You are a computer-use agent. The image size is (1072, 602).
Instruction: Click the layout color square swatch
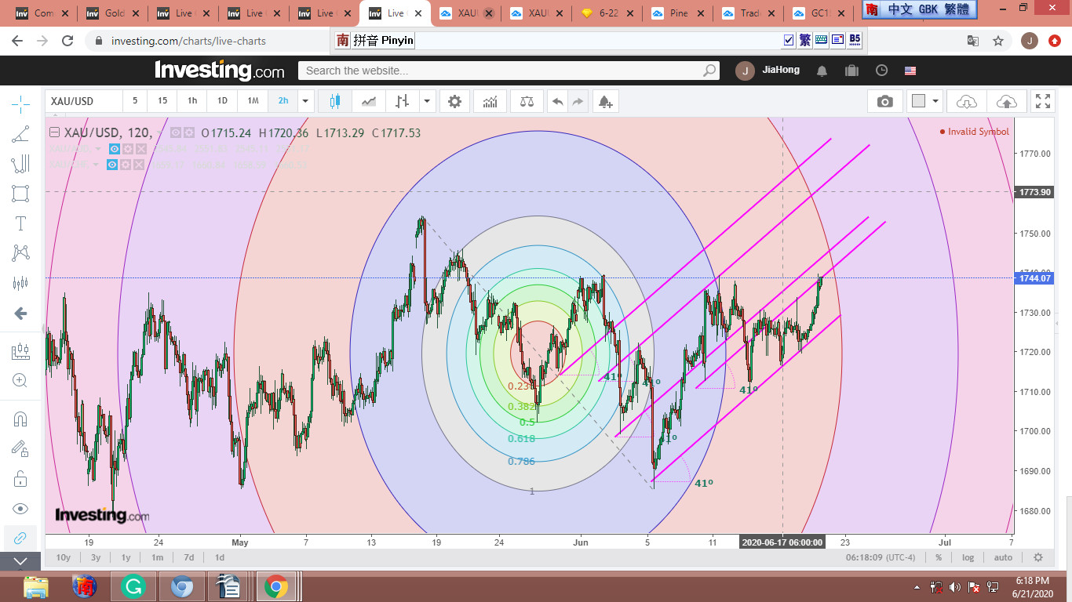tap(917, 101)
